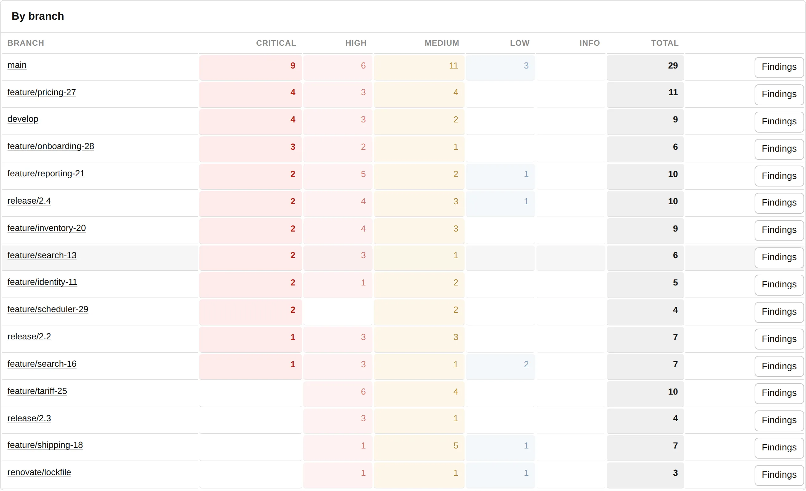Click Findings button for renovate/lockfile
806x491 pixels.
779,475
